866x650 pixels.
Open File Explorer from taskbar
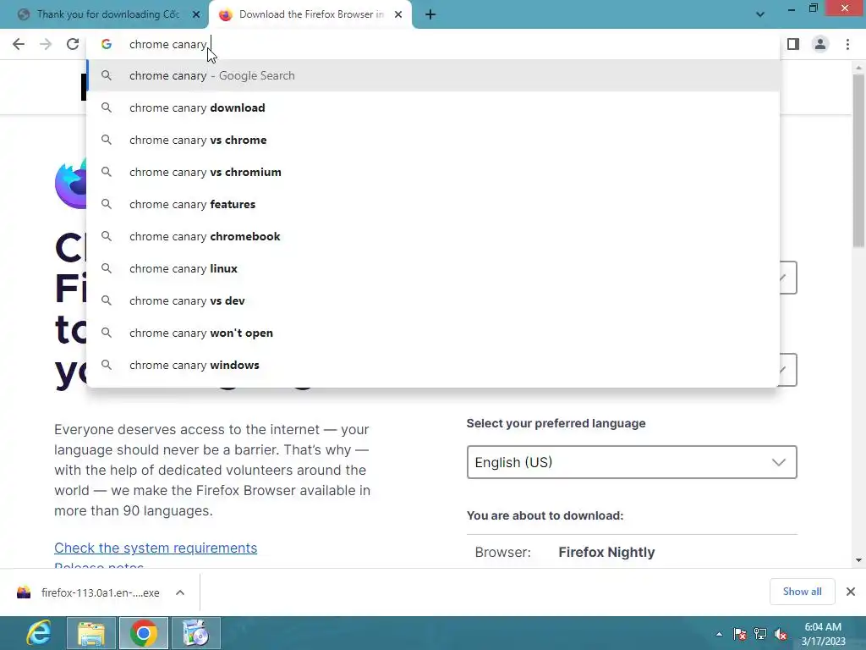coord(91,633)
